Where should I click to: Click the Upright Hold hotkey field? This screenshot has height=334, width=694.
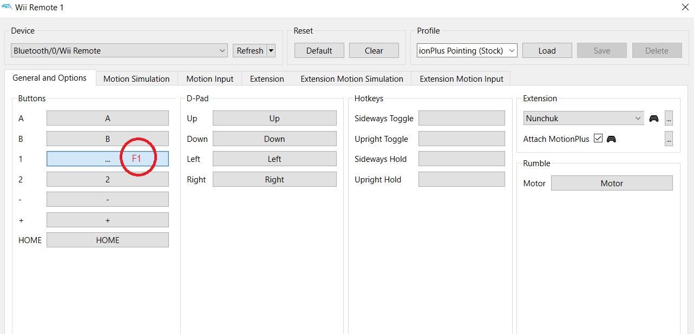pos(462,179)
